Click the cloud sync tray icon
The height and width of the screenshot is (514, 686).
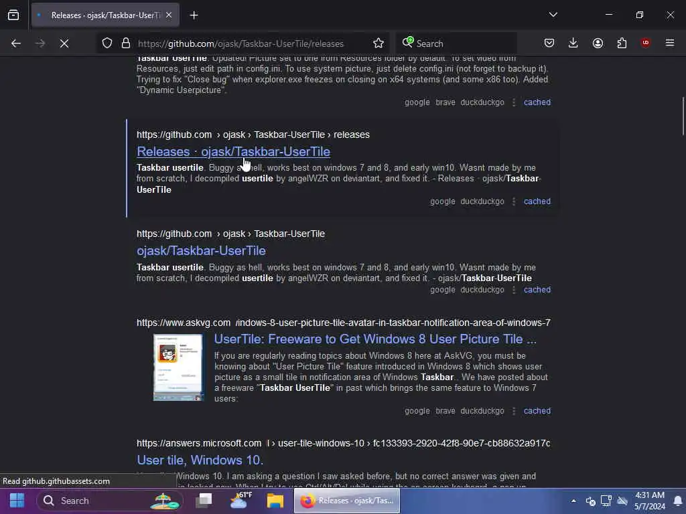pos(622,501)
